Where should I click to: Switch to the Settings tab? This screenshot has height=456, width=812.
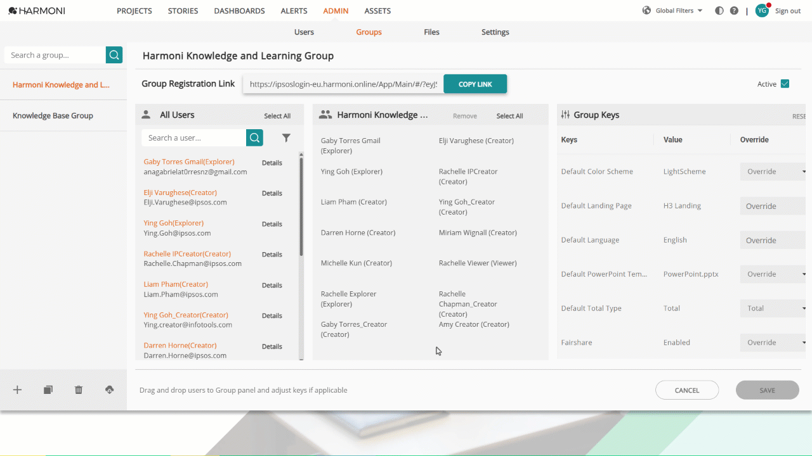(495, 32)
